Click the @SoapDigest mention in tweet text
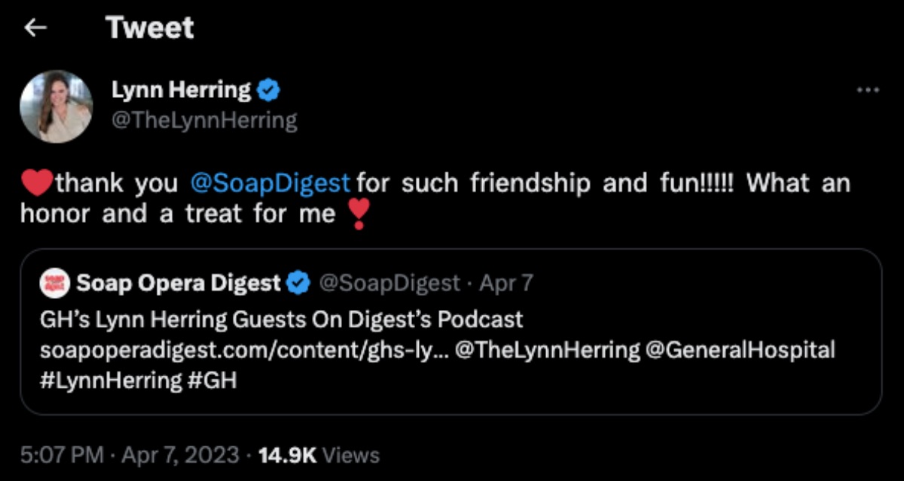 click(x=270, y=183)
